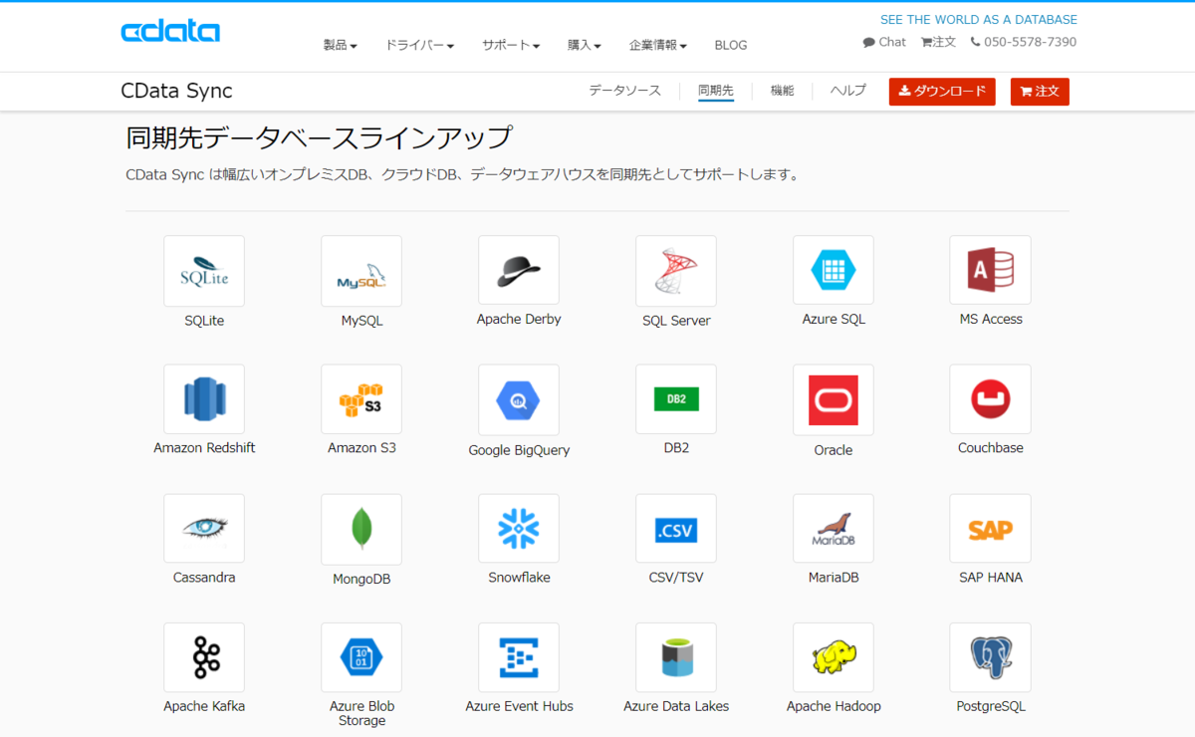Expand the 企業情報 dropdown menu
Screen dimensions: 1195x737
click(658, 45)
